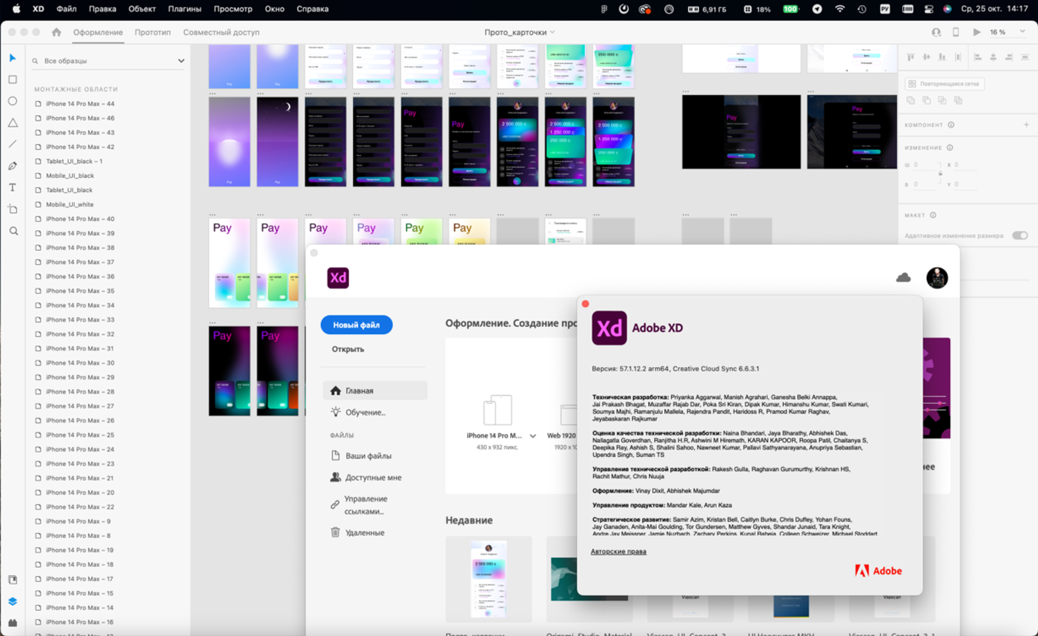Select the Select arrow tool

coord(12,58)
